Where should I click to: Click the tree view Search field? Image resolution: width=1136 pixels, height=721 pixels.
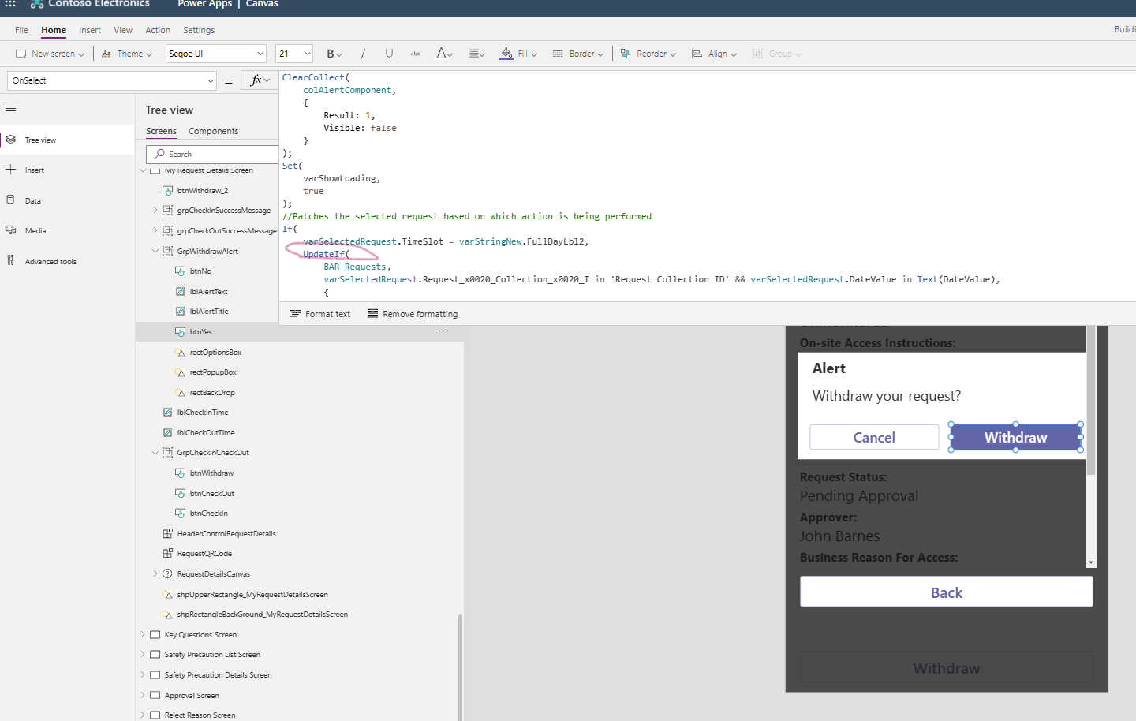coord(212,154)
